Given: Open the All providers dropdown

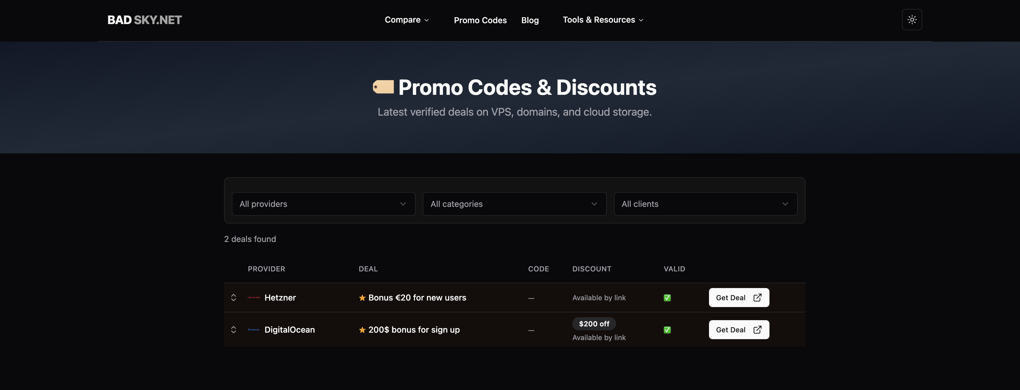Looking at the screenshot, I should (323, 204).
